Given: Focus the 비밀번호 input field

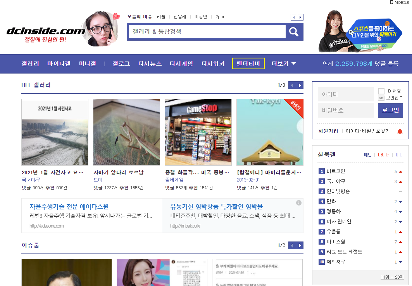Looking at the screenshot, I should tap(346, 110).
